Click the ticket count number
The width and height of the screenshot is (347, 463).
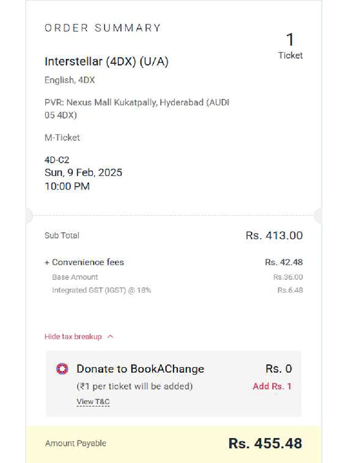[290, 40]
